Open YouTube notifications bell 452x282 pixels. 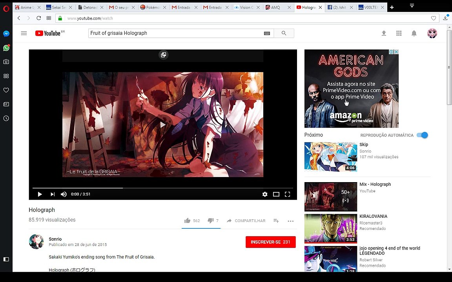coord(414,33)
